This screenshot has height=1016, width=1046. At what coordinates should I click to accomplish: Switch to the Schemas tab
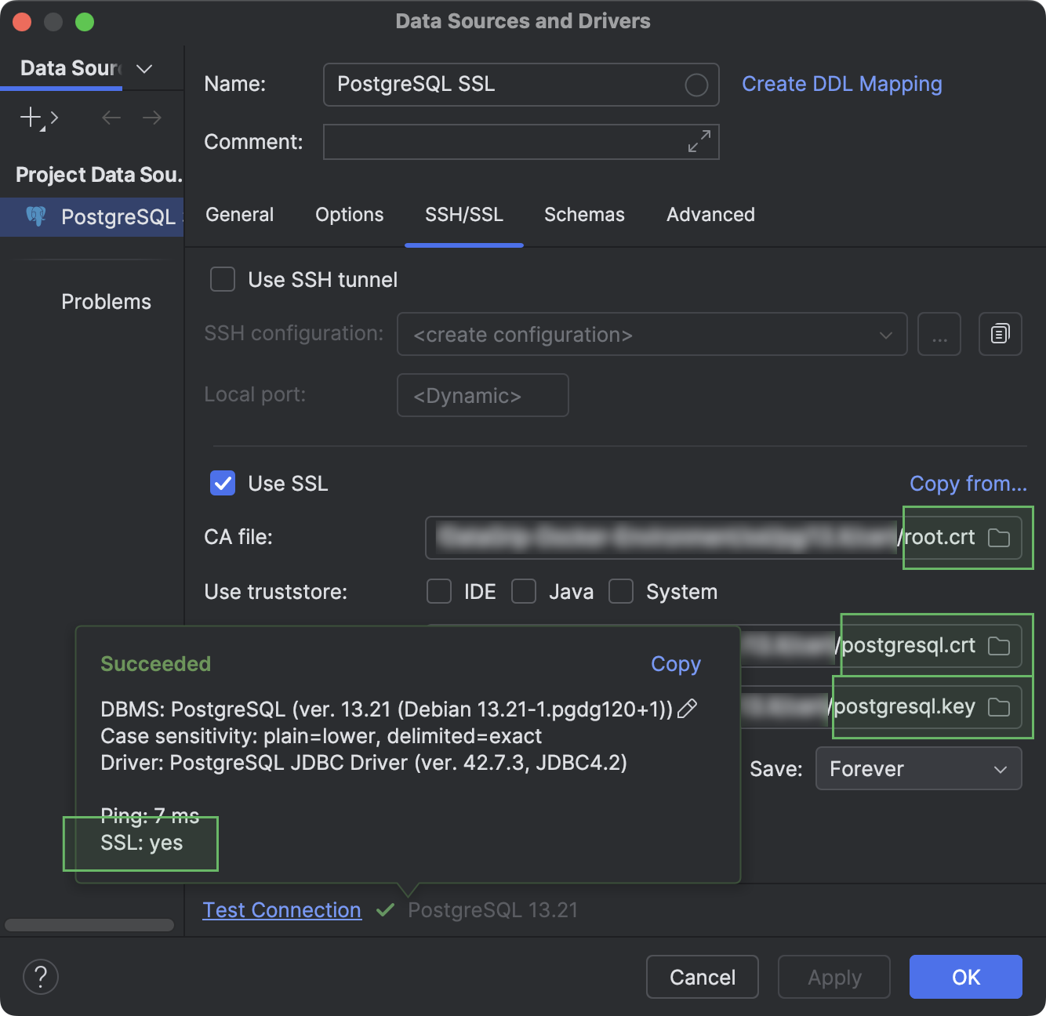pos(583,214)
